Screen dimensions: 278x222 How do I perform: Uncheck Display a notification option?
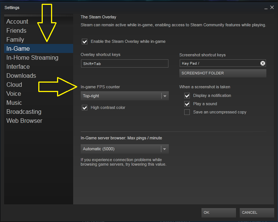point(187,96)
